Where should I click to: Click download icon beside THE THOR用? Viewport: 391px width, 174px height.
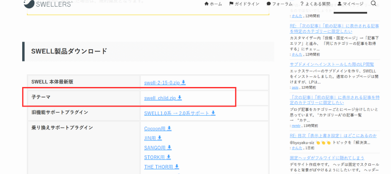point(177,167)
